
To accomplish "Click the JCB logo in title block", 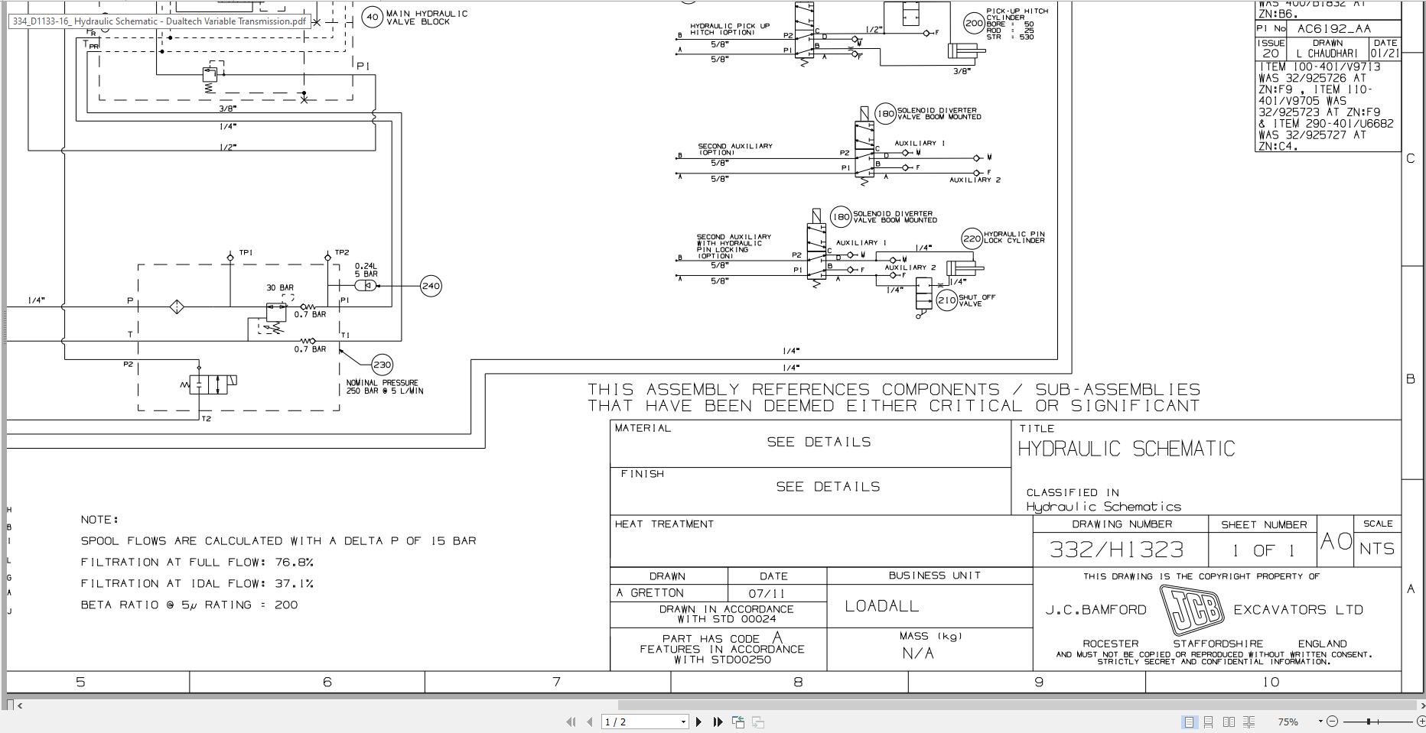I will [x=1191, y=609].
